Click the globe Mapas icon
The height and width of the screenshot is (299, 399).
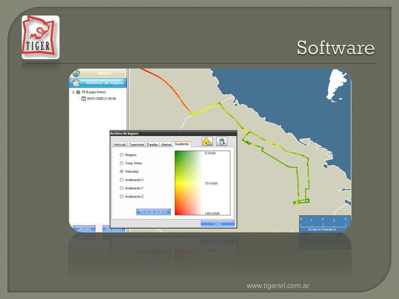tap(76, 73)
